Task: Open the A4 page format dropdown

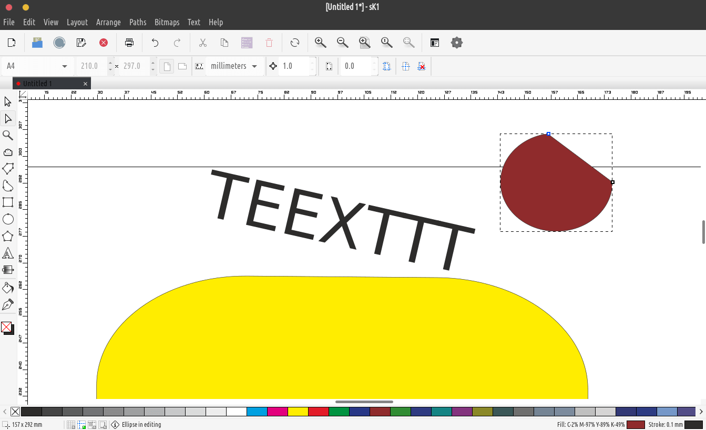Action: click(x=37, y=66)
